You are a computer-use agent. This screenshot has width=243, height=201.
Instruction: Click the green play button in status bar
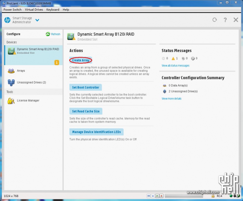[x=157, y=196]
